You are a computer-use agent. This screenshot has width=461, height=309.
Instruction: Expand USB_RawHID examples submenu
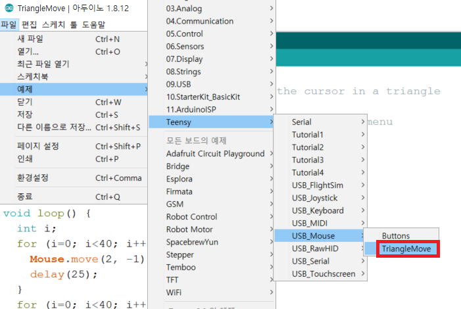(320, 249)
